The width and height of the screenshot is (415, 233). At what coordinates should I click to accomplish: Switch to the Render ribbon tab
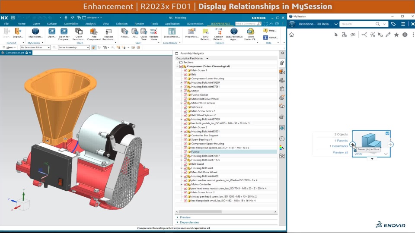[139, 24]
